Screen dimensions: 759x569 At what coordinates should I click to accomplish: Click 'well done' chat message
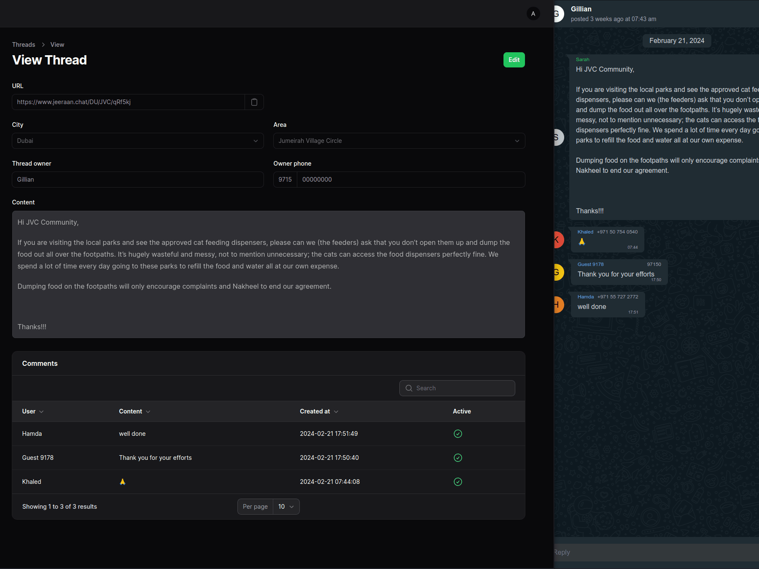pos(592,307)
